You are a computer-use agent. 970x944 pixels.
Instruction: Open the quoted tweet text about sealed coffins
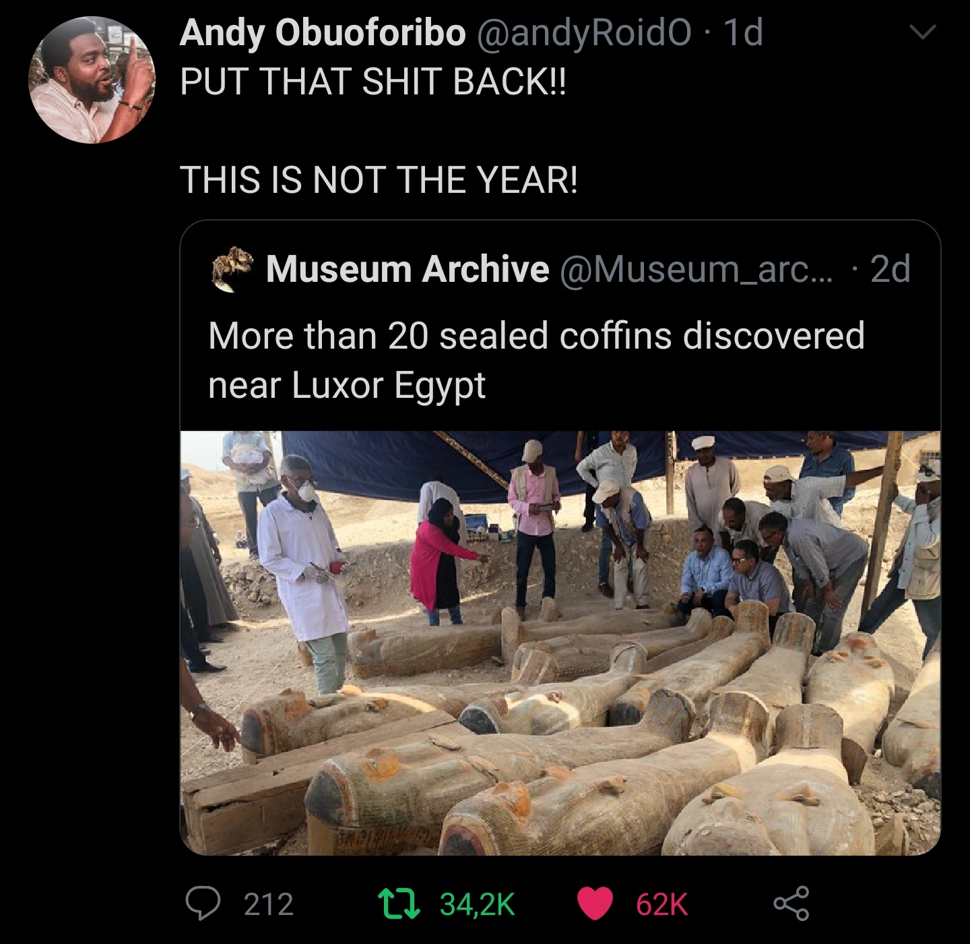[536, 360]
